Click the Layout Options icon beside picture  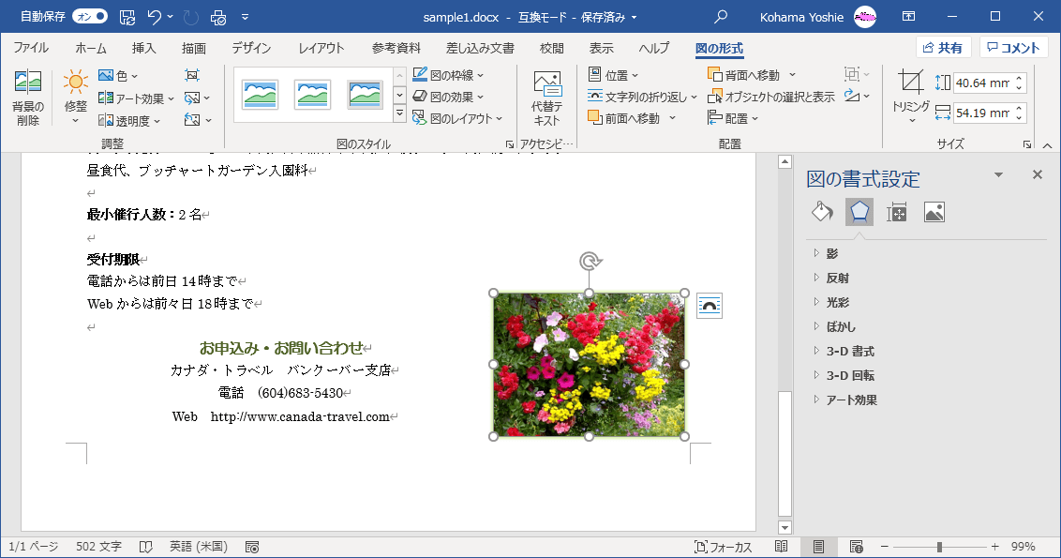click(710, 306)
